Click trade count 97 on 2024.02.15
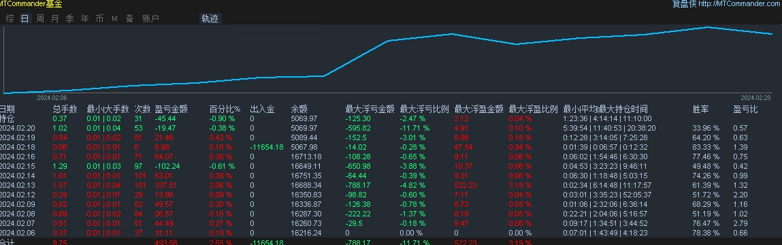The width and height of the screenshot is (782, 245). tap(139, 166)
